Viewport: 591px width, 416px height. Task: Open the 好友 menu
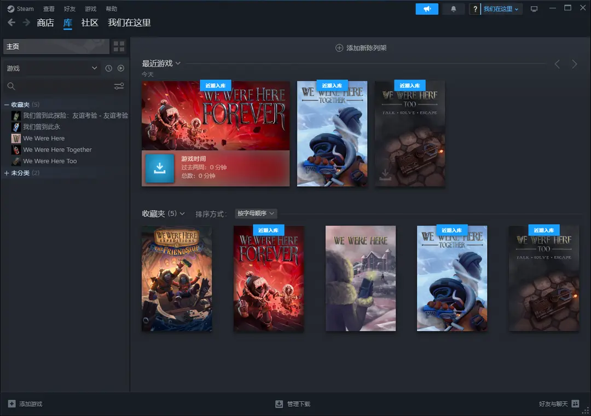(x=69, y=9)
